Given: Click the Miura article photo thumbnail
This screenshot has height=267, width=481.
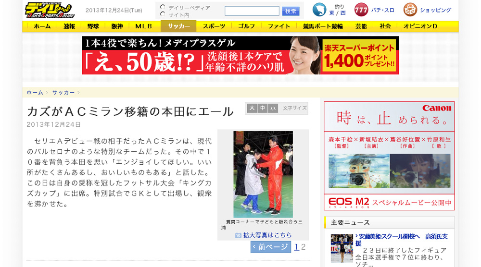Looking at the screenshot, I should (263, 174).
